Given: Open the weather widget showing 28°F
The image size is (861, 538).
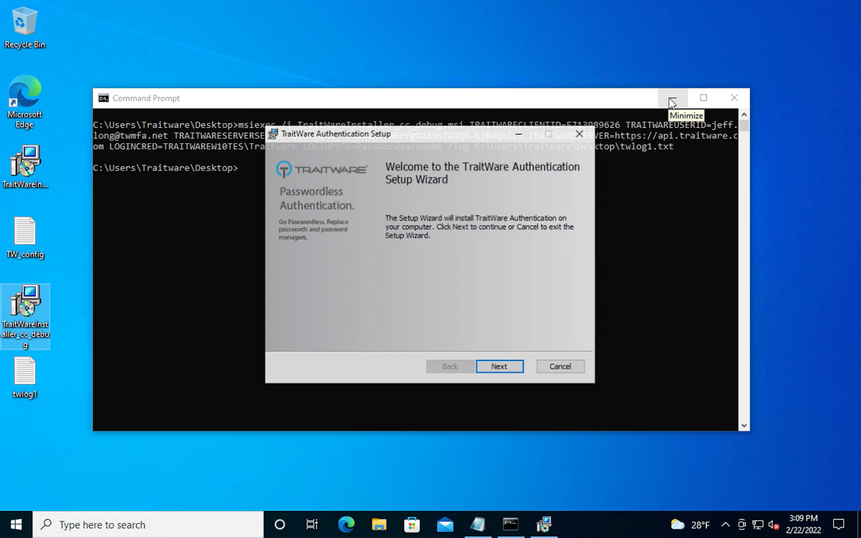Looking at the screenshot, I should 690,525.
